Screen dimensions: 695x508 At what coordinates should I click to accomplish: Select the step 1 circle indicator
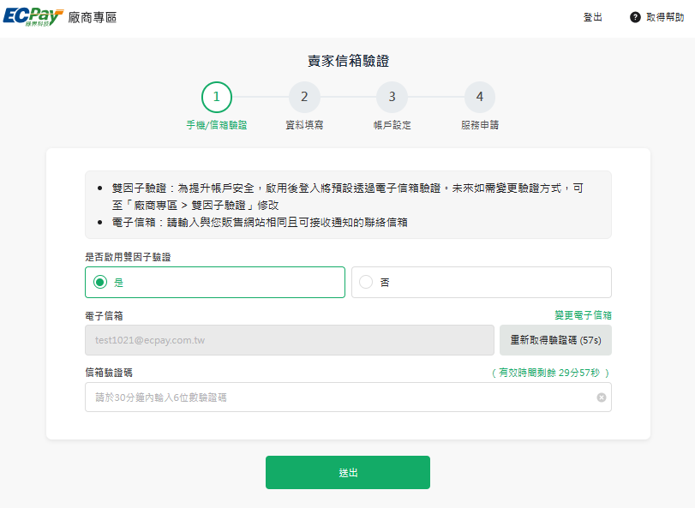click(216, 97)
